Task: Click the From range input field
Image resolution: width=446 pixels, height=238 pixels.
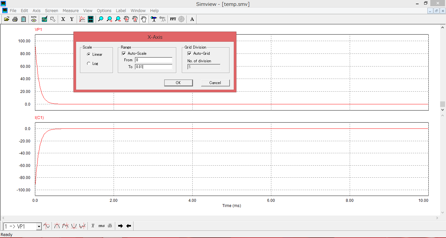Action: coord(153,60)
